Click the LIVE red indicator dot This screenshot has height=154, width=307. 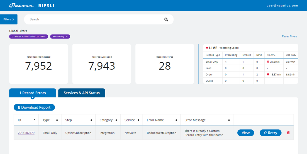click(x=207, y=48)
